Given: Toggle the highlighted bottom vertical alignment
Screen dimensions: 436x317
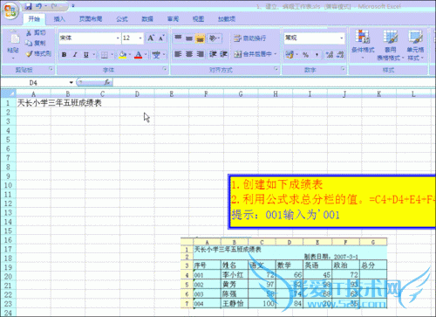Looking at the screenshot, I should click(x=200, y=38).
